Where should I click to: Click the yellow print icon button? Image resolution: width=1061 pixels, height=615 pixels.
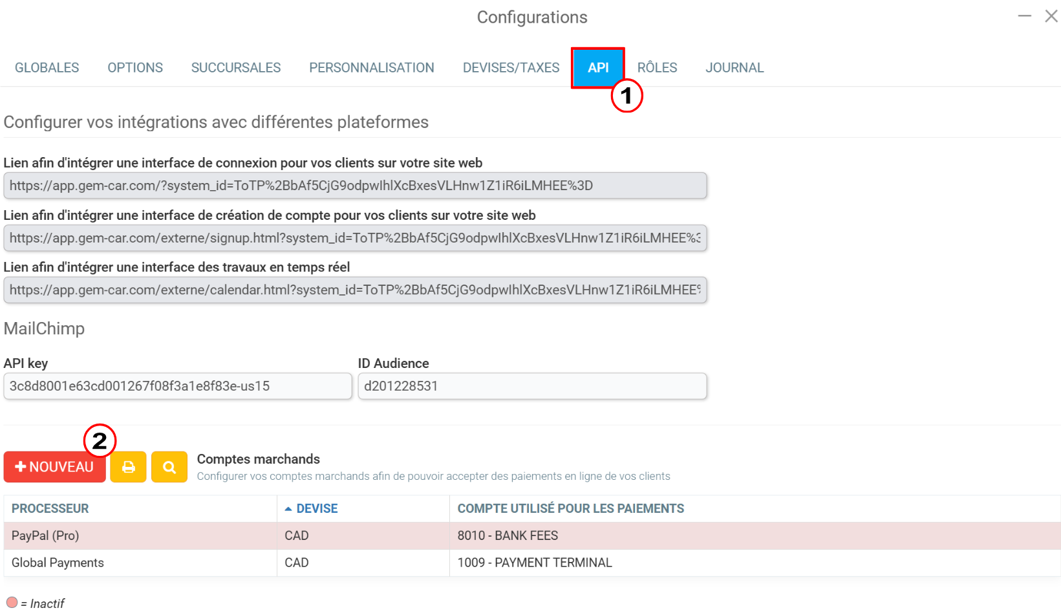point(129,467)
